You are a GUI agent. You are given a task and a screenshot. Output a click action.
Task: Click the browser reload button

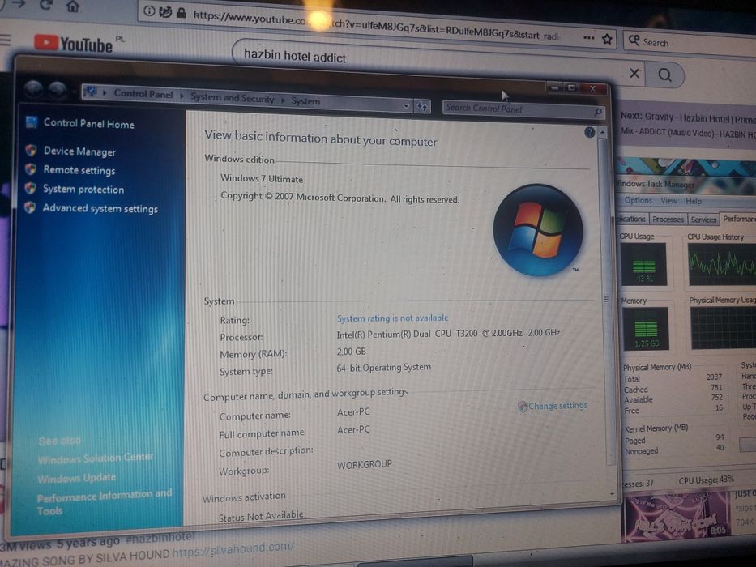click(46, 4)
